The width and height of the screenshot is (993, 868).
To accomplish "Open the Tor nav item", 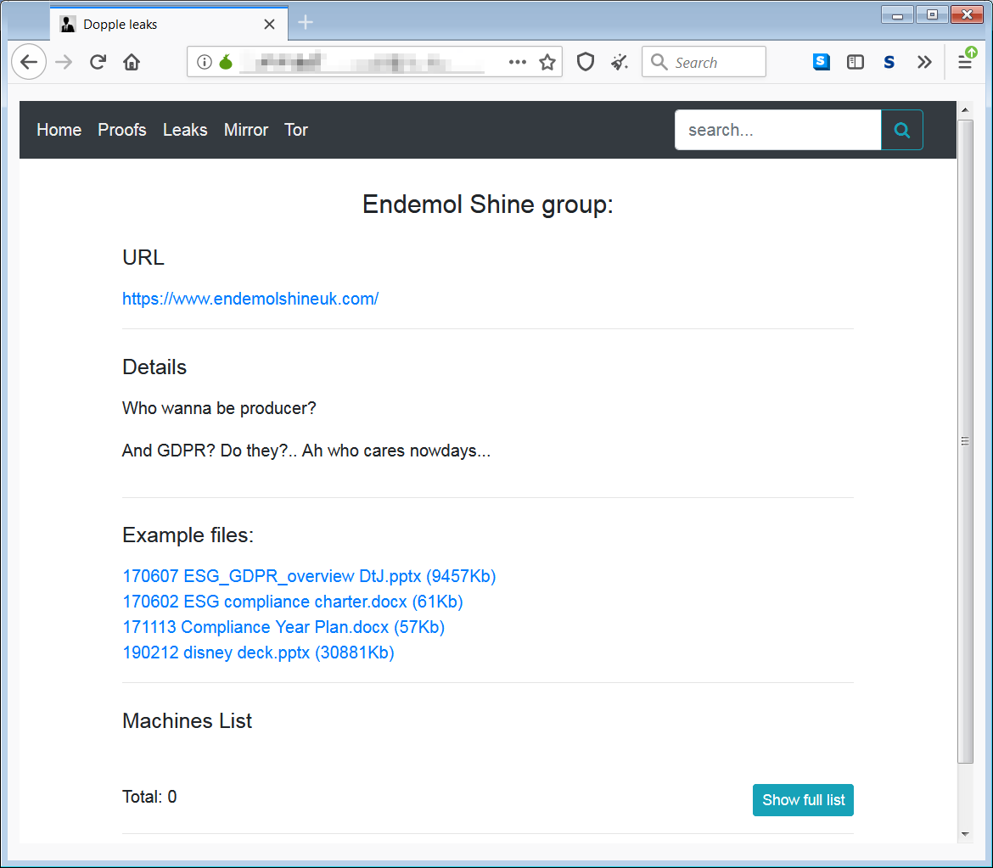I will [x=296, y=130].
